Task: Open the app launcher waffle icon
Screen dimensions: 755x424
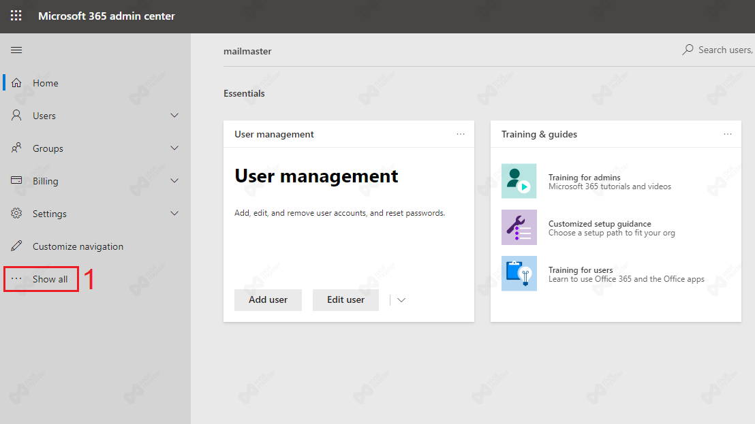Action: tap(16, 16)
